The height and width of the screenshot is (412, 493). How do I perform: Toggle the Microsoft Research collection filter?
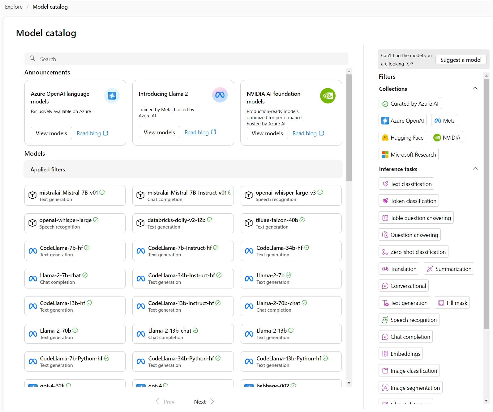[409, 154]
